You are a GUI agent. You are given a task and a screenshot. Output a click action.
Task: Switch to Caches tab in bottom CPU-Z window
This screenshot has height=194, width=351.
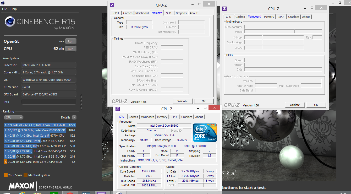133,117
